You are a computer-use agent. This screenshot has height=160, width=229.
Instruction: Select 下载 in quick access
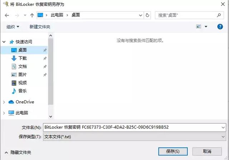(22, 58)
